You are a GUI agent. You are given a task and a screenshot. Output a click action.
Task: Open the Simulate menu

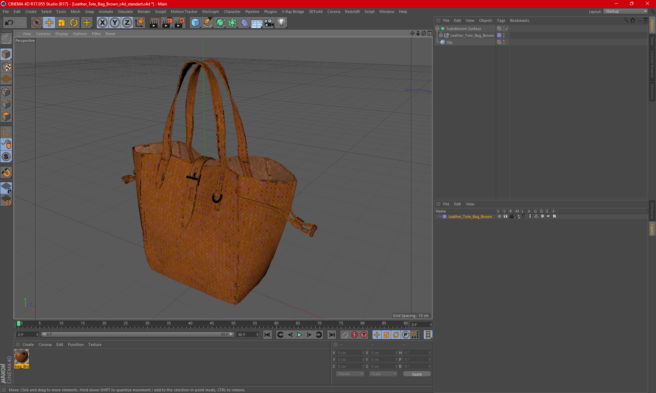tap(125, 12)
